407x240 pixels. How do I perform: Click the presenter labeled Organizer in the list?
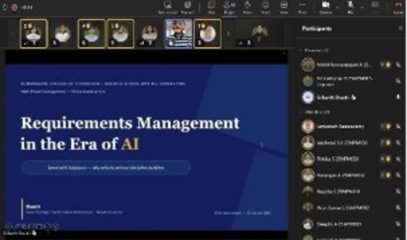point(344,82)
